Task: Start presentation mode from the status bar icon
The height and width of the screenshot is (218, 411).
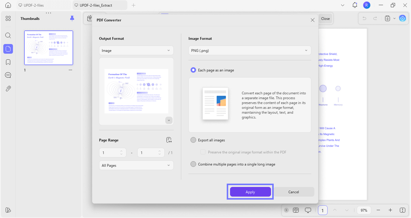Action: click(308, 210)
